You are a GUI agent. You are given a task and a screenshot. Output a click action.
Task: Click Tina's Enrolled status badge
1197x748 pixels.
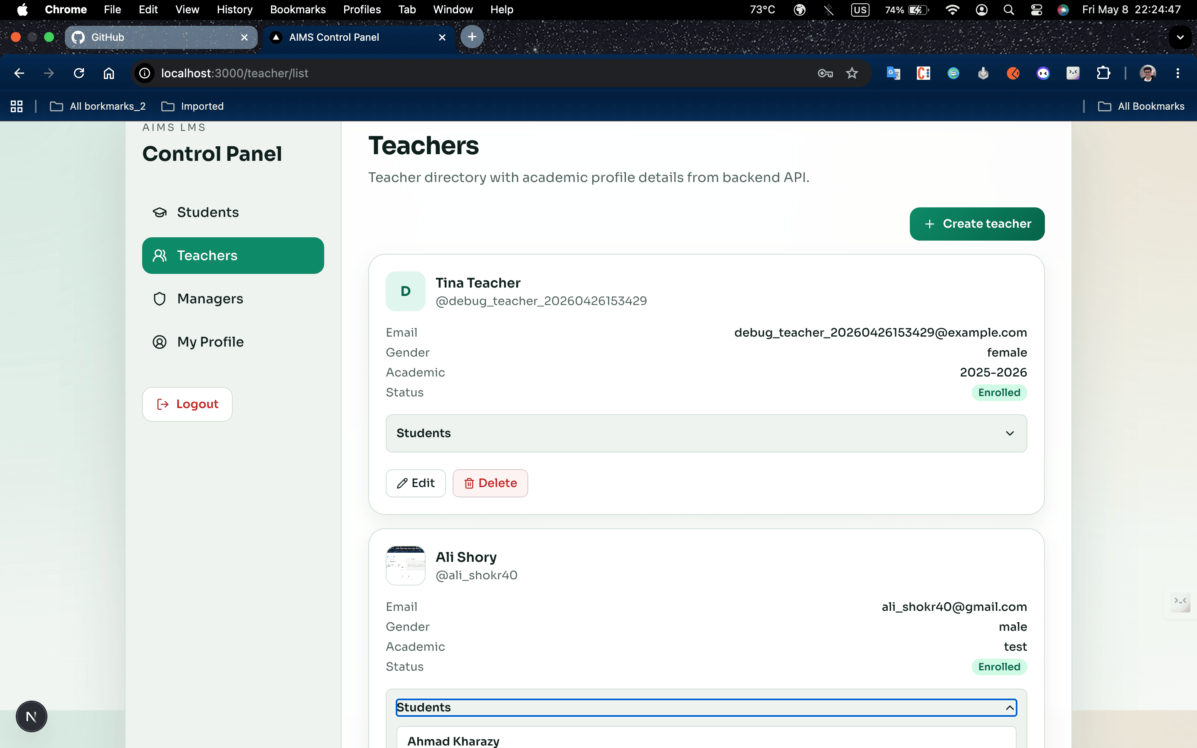[999, 392]
